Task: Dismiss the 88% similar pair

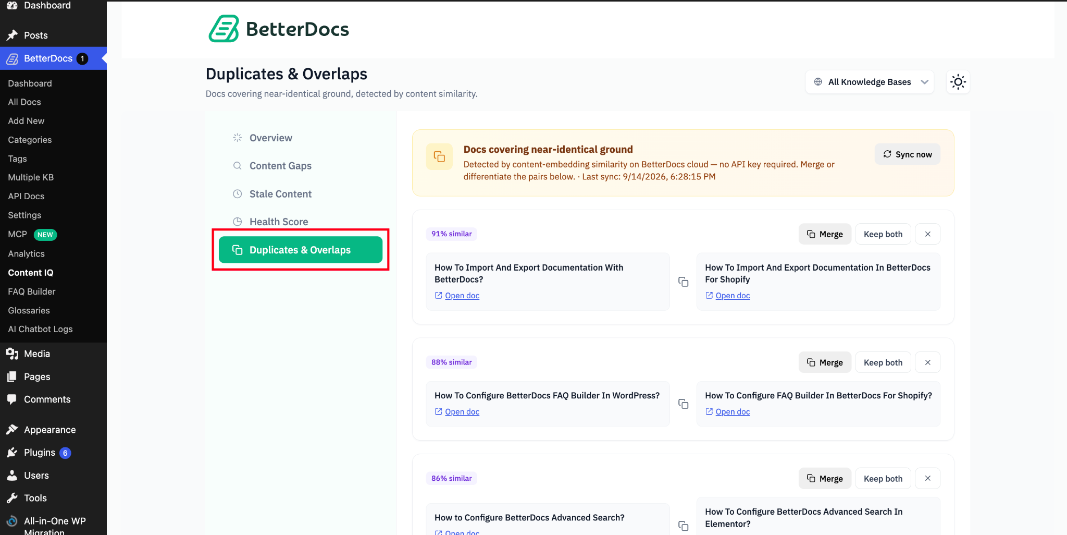Action: point(928,362)
